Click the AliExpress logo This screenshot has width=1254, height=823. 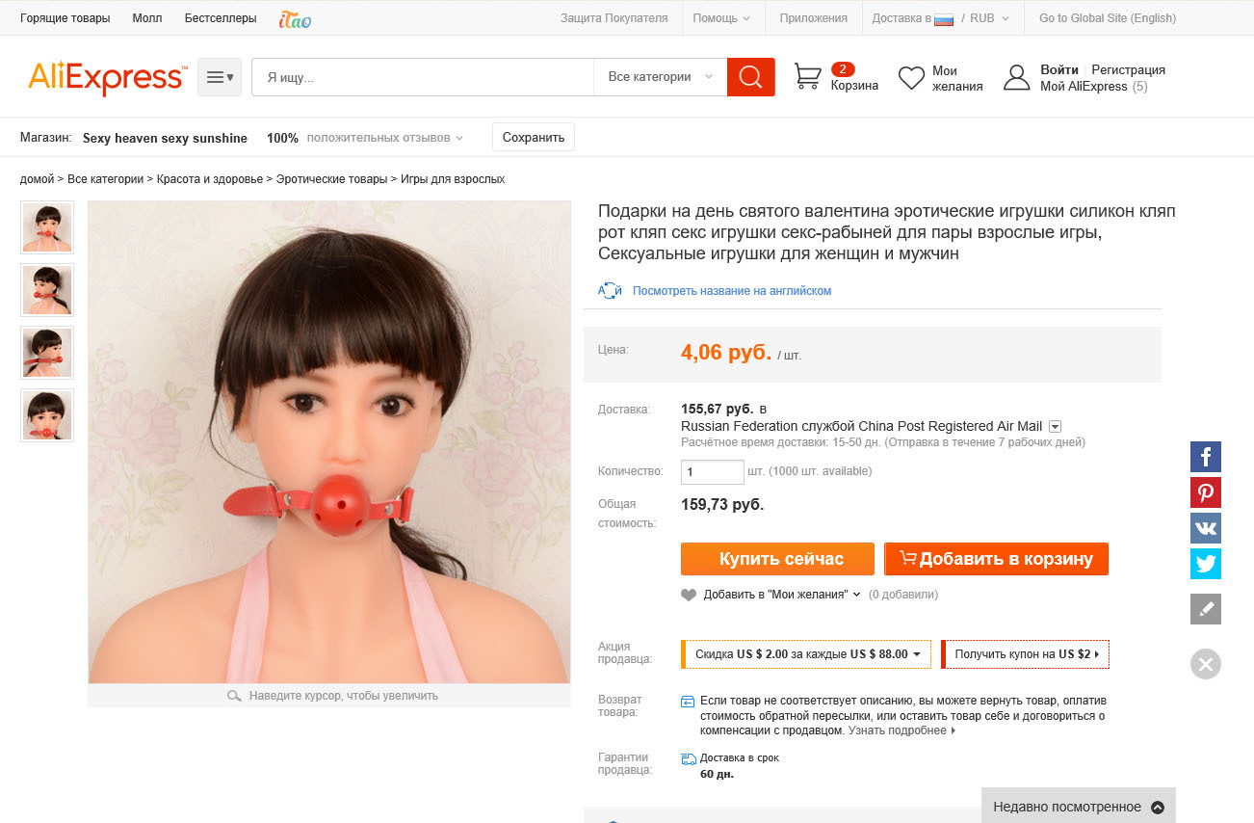(108, 77)
